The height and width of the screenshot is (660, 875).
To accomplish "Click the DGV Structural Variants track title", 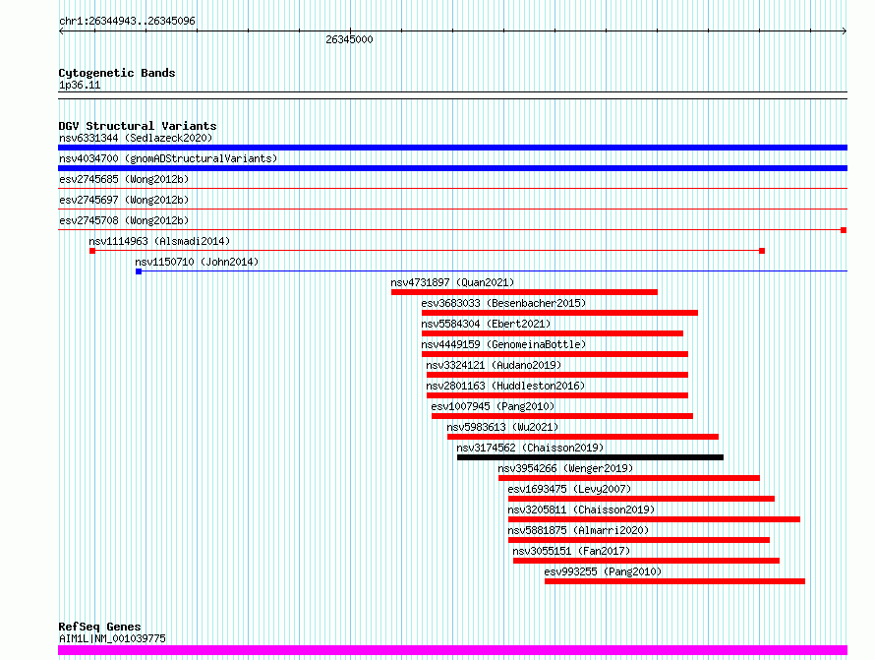I will click(138, 126).
